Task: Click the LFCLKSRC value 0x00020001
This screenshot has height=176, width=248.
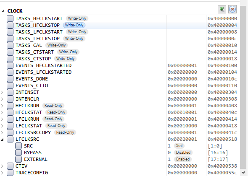Action: 182,139
